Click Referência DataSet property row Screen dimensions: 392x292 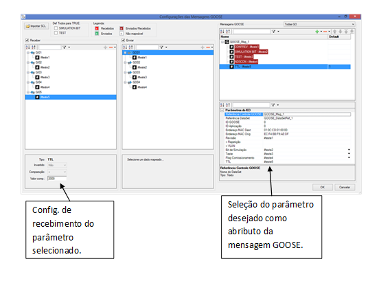(x=288, y=118)
